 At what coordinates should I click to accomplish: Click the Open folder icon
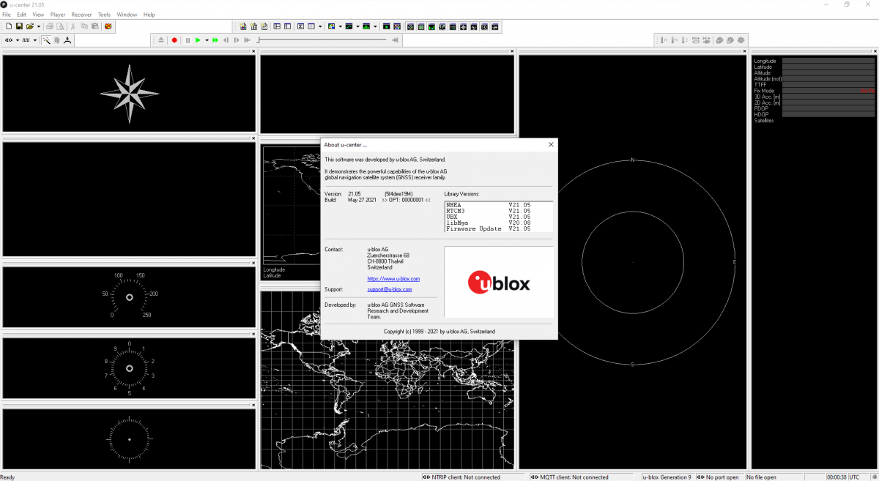coord(29,26)
